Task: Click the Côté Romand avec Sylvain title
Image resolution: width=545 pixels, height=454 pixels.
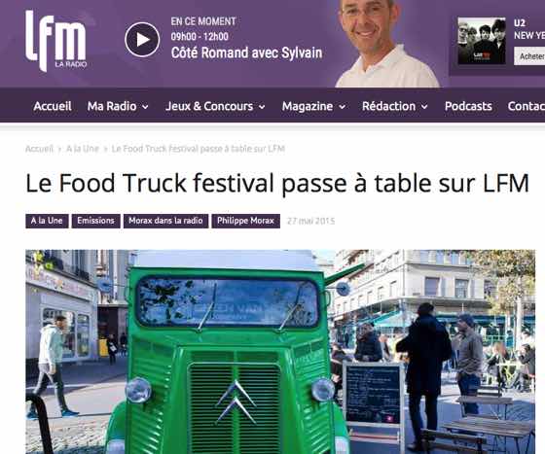Action: [x=246, y=53]
